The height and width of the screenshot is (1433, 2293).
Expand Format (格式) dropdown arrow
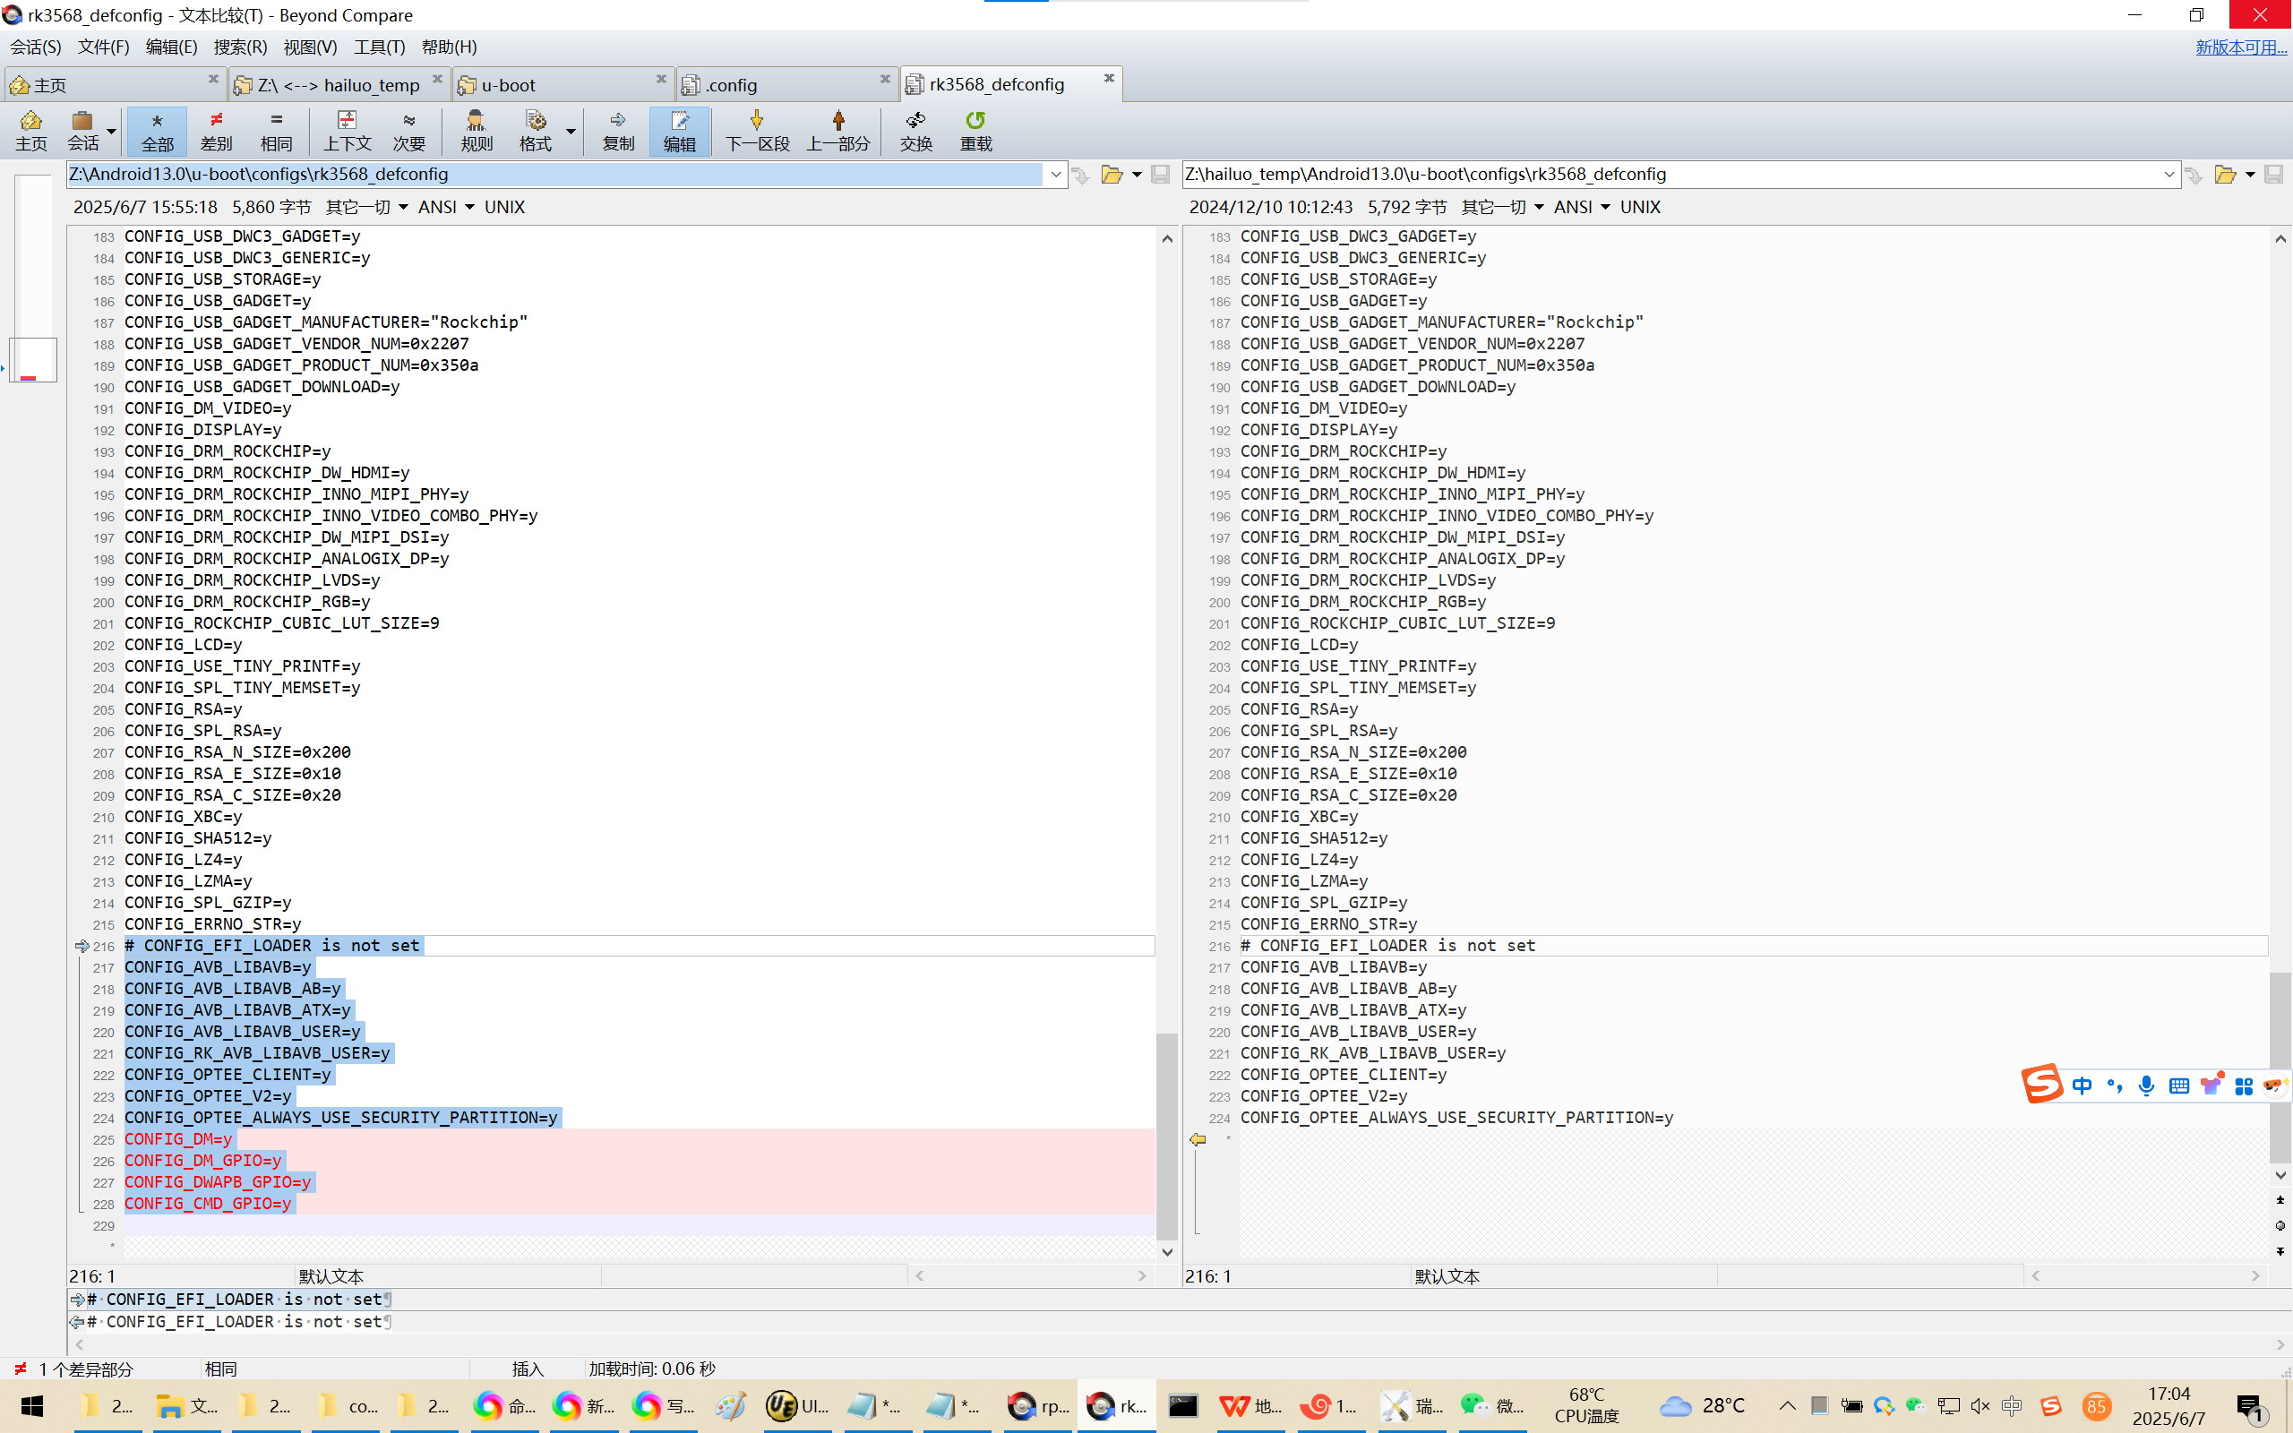pyautogui.click(x=571, y=131)
